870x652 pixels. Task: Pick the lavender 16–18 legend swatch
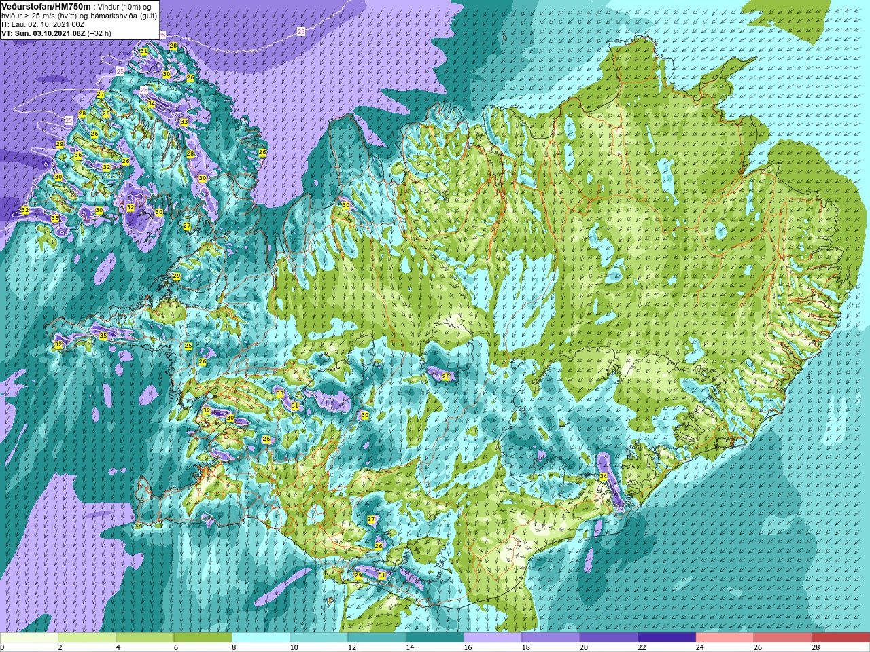pos(493,638)
